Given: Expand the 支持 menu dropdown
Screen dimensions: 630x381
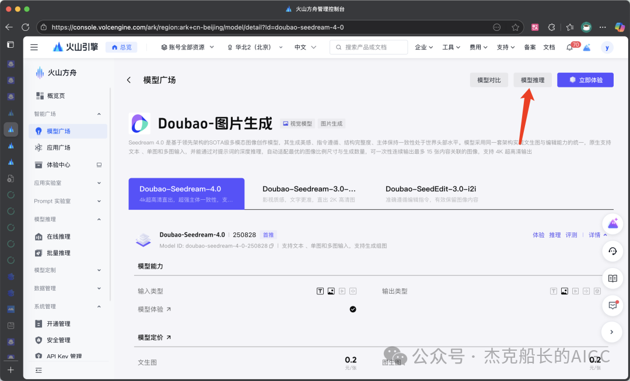Looking at the screenshot, I should 506,47.
